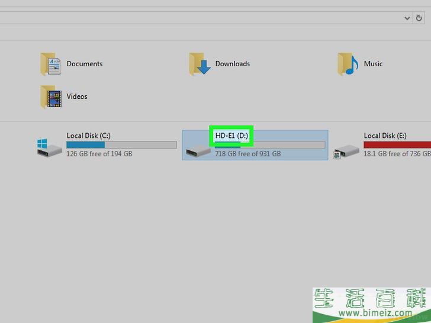The height and width of the screenshot is (323, 431).
Task: Click "126 GB free of 194 GB" text
Action: click(99, 154)
